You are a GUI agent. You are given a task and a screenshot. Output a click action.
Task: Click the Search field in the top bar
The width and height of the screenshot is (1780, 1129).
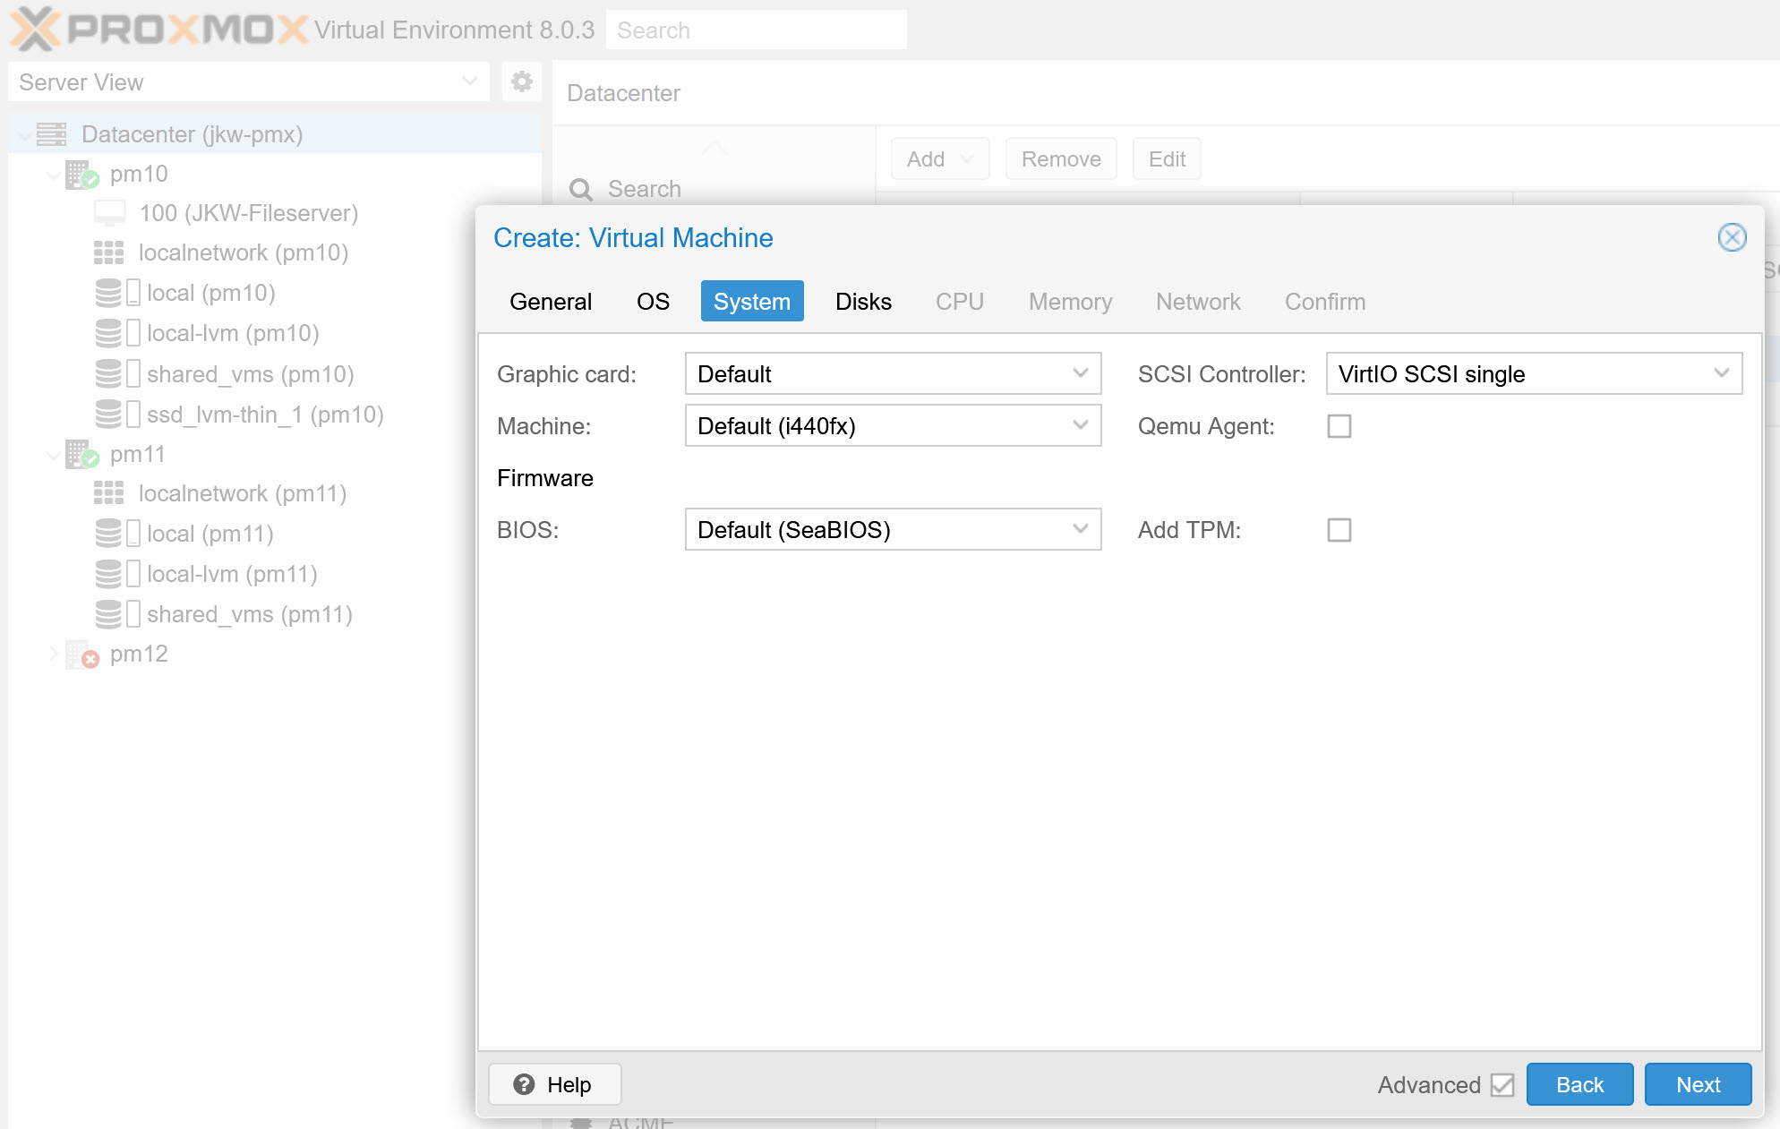coord(755,29)
